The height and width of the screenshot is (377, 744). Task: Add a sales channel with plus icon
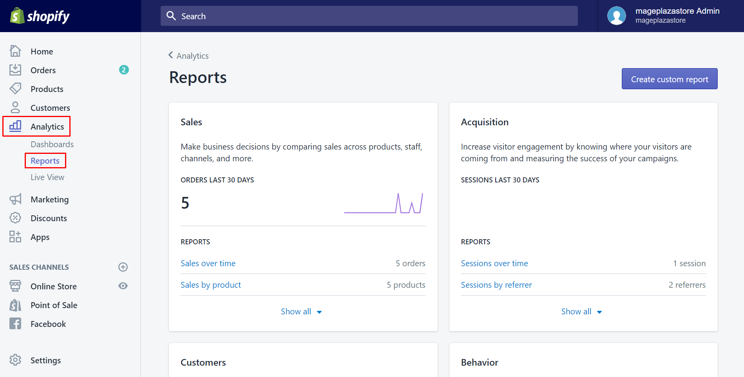[123, 267]
